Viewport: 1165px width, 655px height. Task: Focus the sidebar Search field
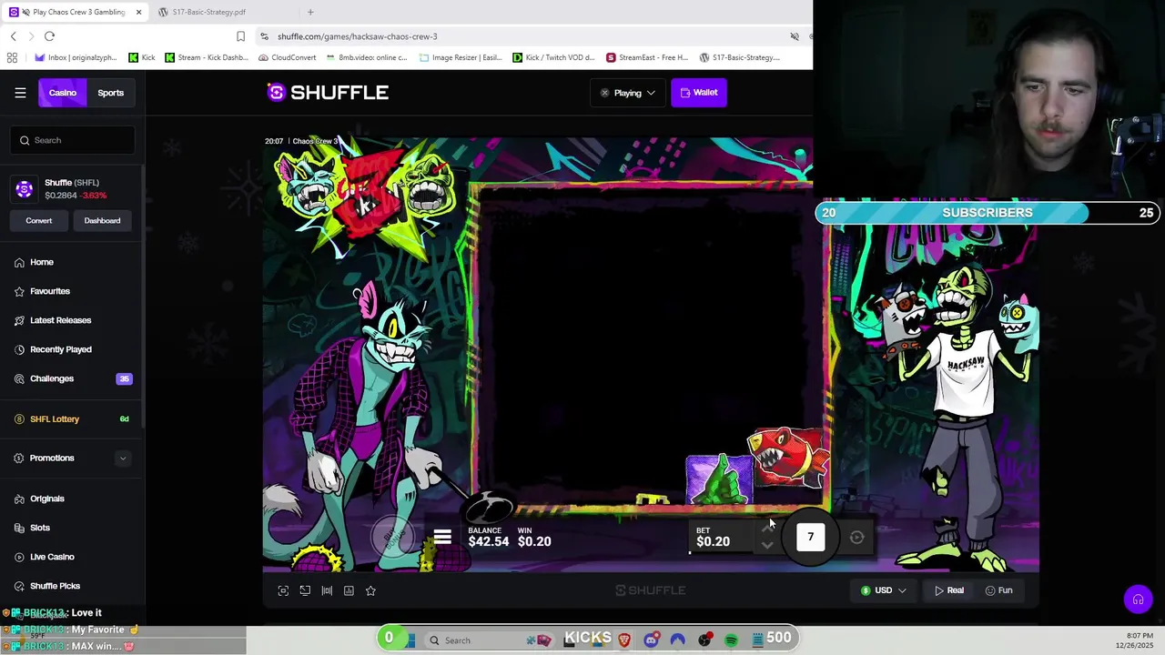pos(73,140)
